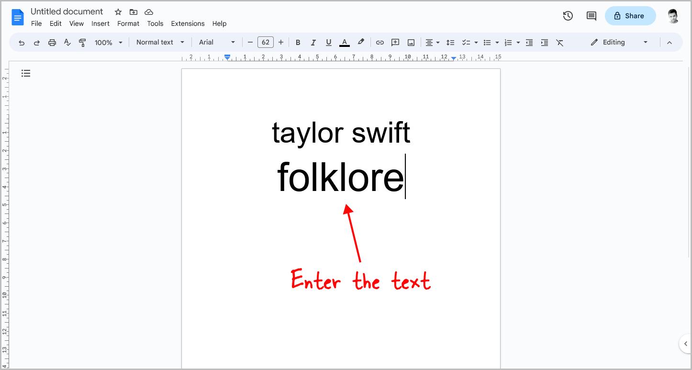Activate the Paint format roller
The image size is (692, 370).
[82, 43]
